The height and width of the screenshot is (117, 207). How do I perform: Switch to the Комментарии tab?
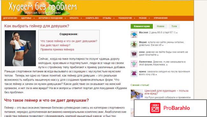click(x=142, y=26)
